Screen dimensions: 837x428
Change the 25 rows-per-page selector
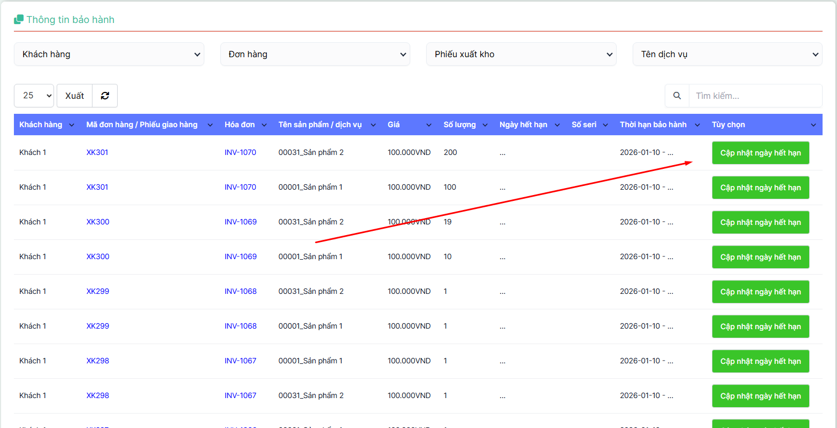pos(34,96)
